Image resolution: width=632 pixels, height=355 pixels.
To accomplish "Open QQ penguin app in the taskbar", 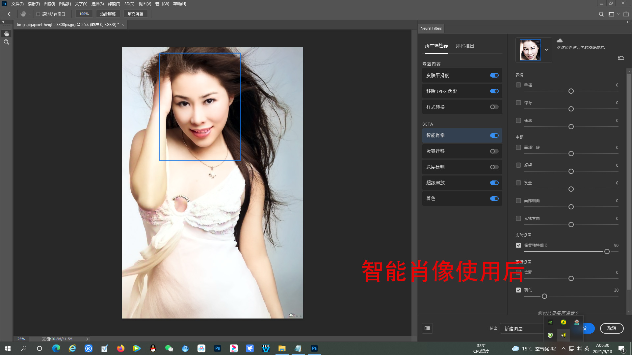I will pyautogui.click(x=153, y=348).
